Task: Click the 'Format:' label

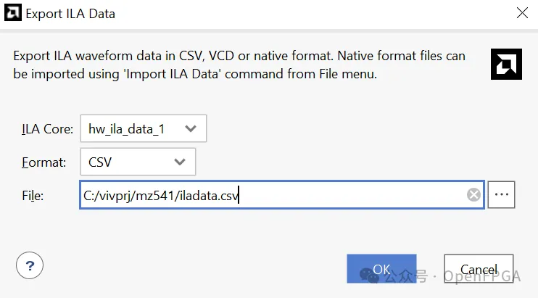Action: pyautogui.click(x=44, y=162)
